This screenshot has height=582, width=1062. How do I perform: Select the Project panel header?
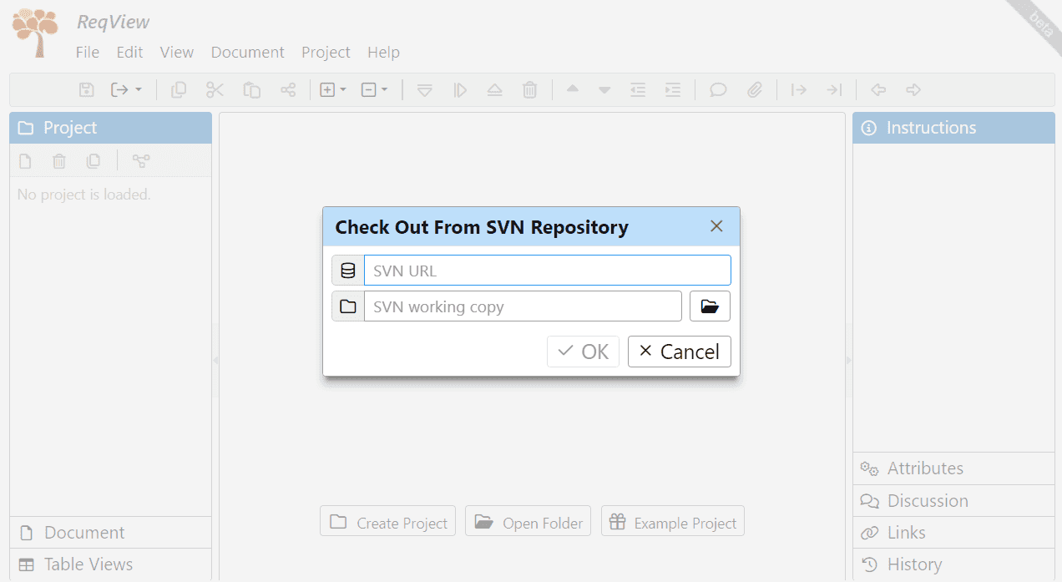point(110,128)
